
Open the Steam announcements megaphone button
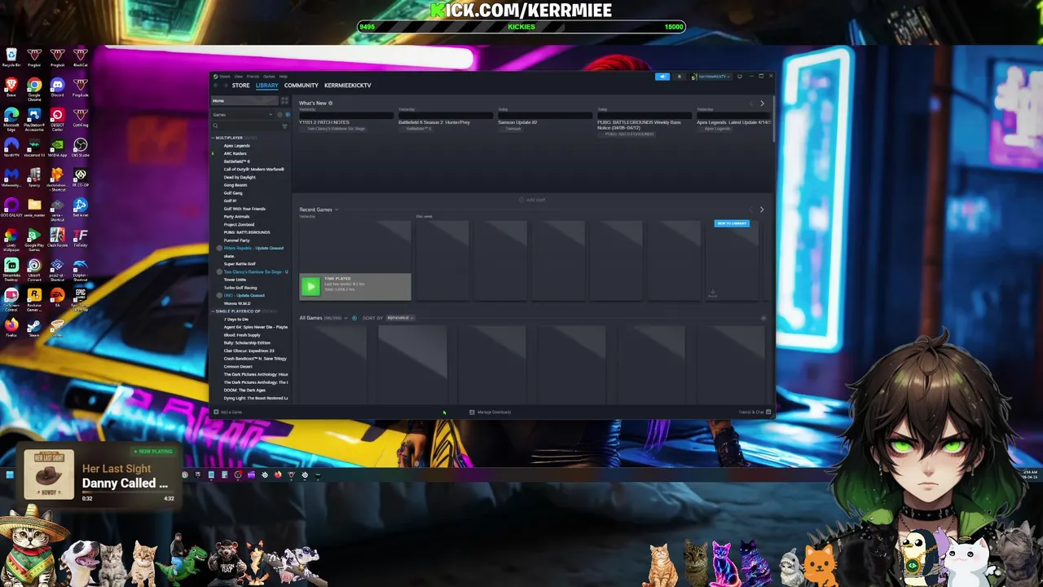[662, 77]
